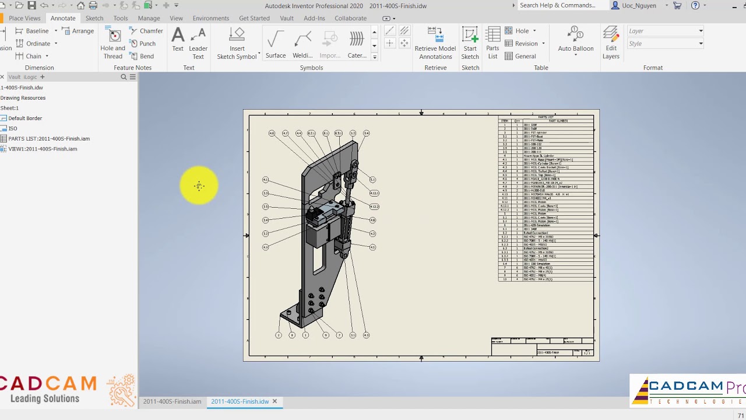Switch to the Vault browser tab
The width and height of the screenshot is (746, 420).
point(14,77)
